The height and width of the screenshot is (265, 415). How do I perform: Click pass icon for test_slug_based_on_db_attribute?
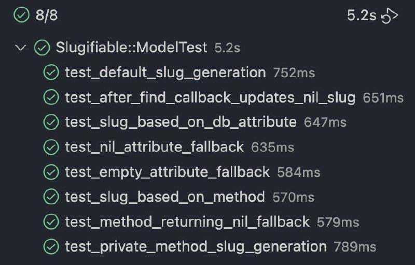point(51,123)
